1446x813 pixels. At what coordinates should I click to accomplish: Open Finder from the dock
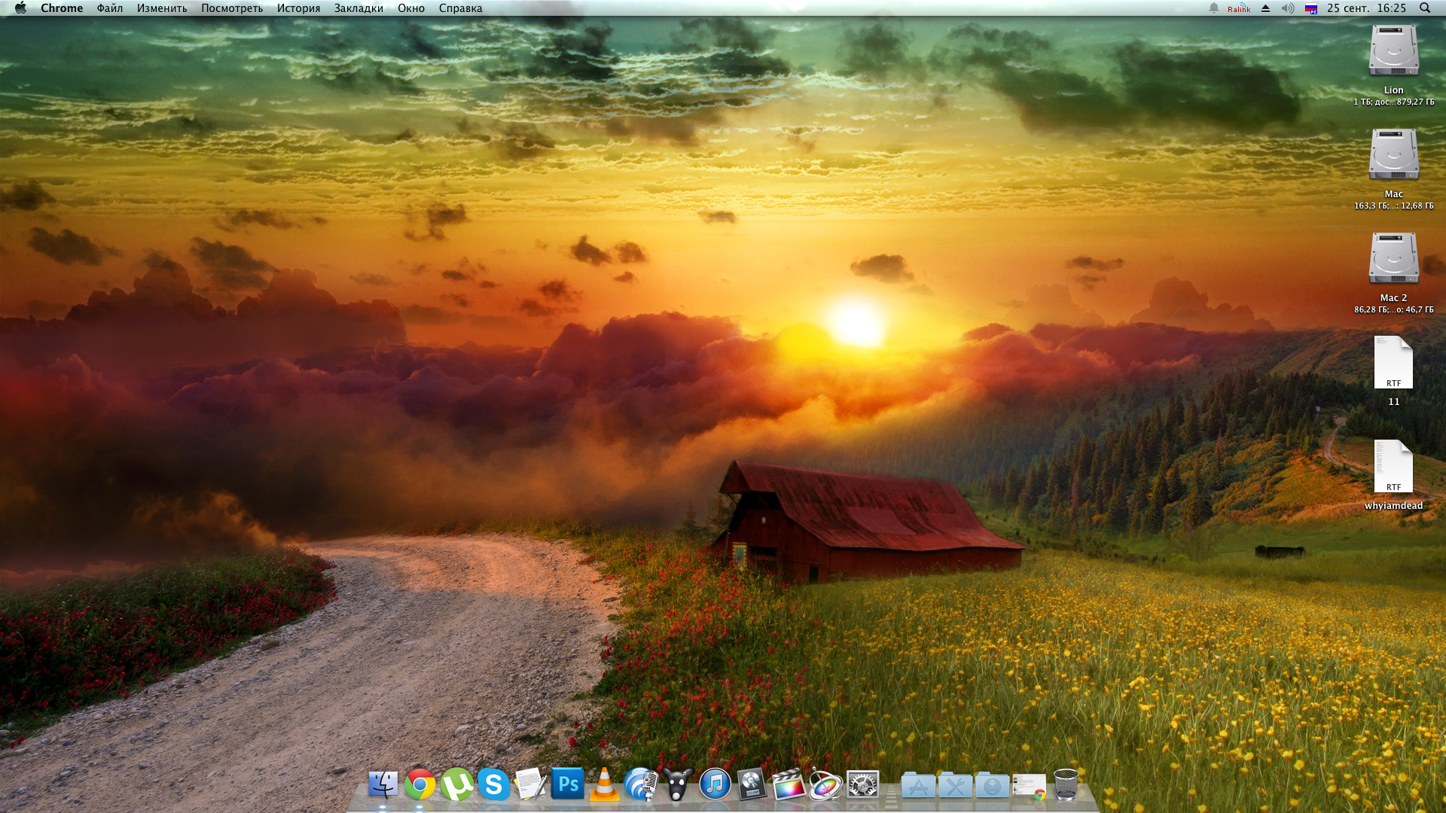[x=383, y=785]
